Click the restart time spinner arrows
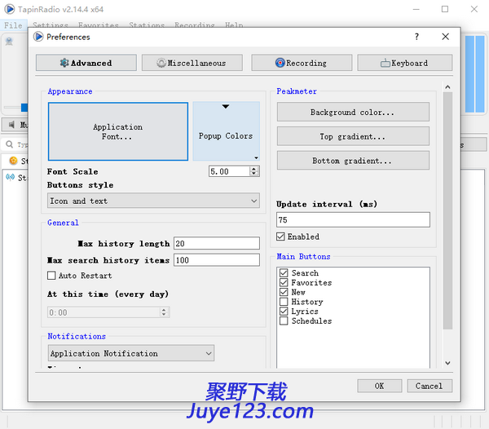Viewport: 489px width, 429px height. tap(164, 312)
